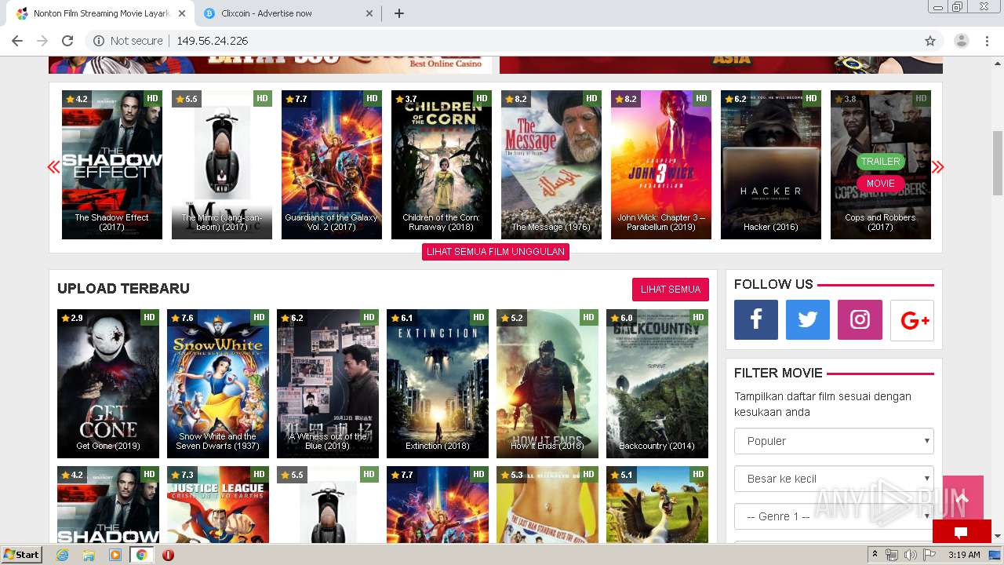
Task: Jump back to top with the pink arrow
Action: coord(962,498)
